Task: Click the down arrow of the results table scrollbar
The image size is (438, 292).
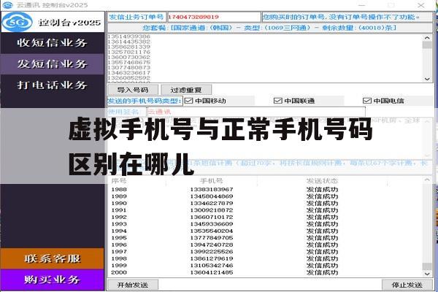Action: [427, 274]
